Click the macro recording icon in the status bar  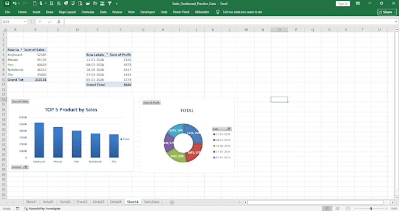18,209
